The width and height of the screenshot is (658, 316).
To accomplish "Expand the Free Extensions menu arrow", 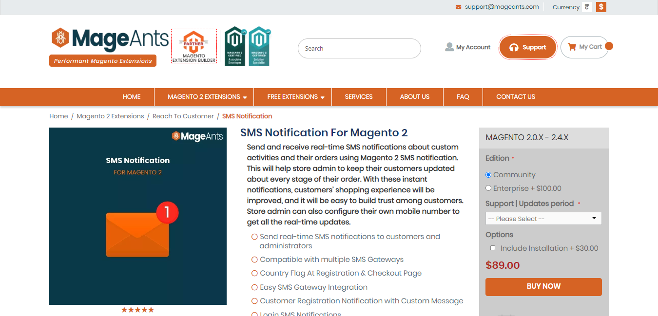I will pyautogui.click(x=323, y=97).
